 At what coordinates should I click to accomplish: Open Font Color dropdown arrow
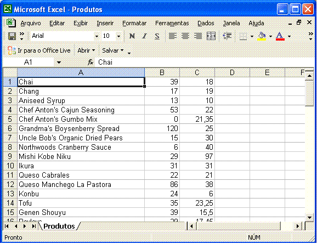click(x=289, y=36)
